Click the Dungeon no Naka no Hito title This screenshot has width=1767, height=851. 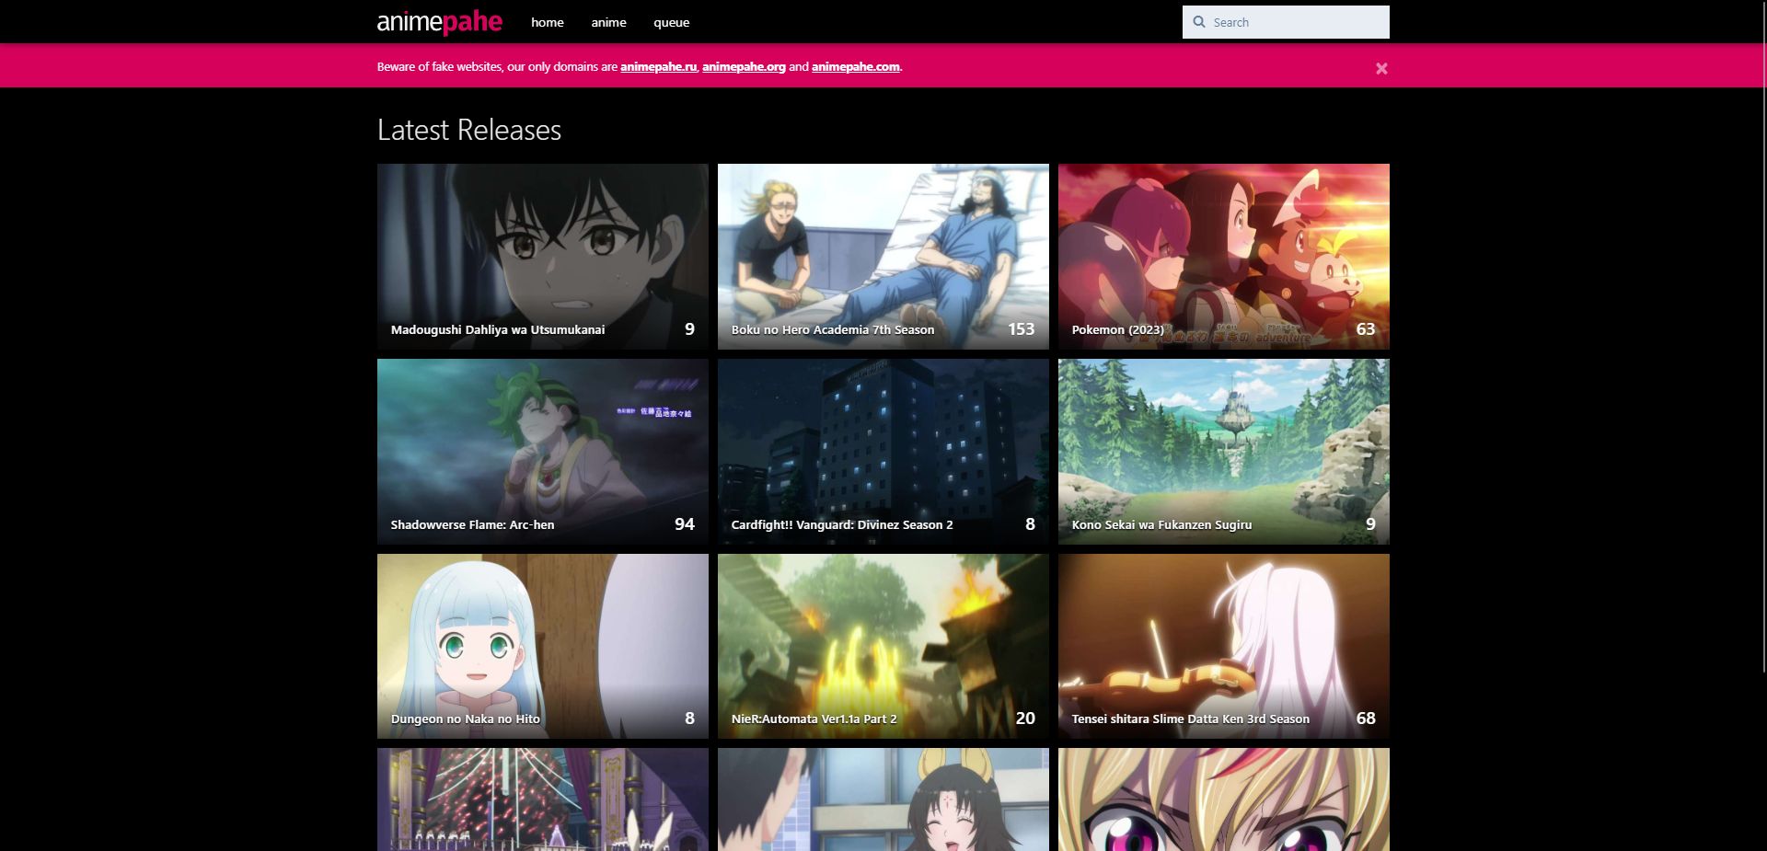(466, 719)
